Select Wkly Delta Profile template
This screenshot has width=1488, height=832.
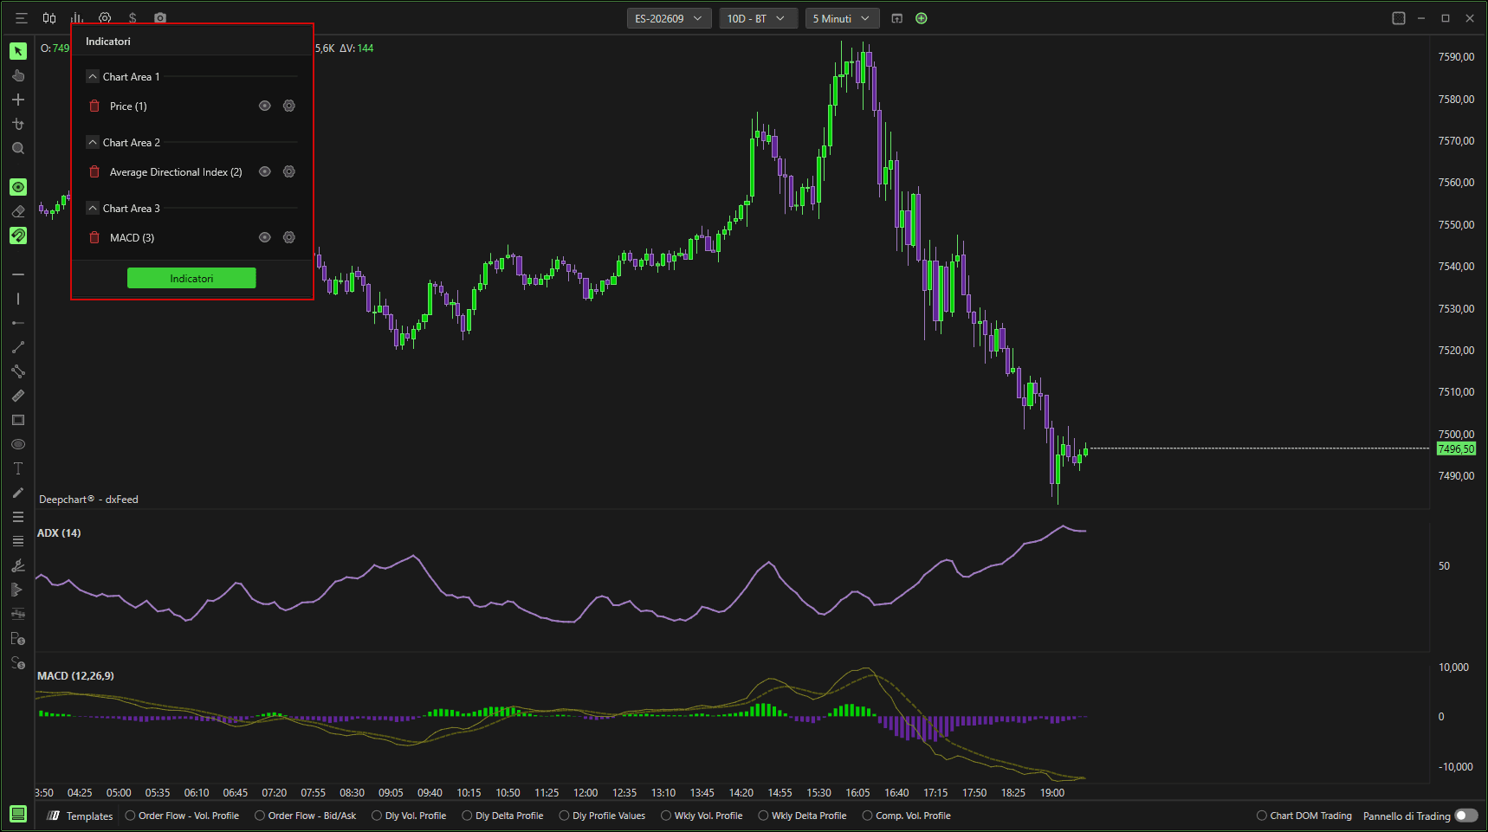803,816
